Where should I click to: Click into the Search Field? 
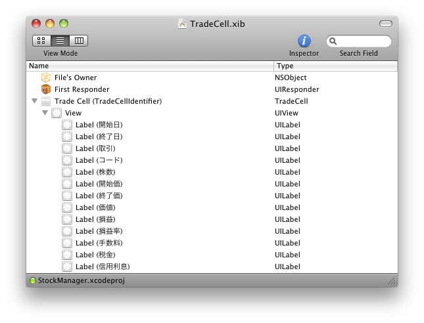[358, 41]
